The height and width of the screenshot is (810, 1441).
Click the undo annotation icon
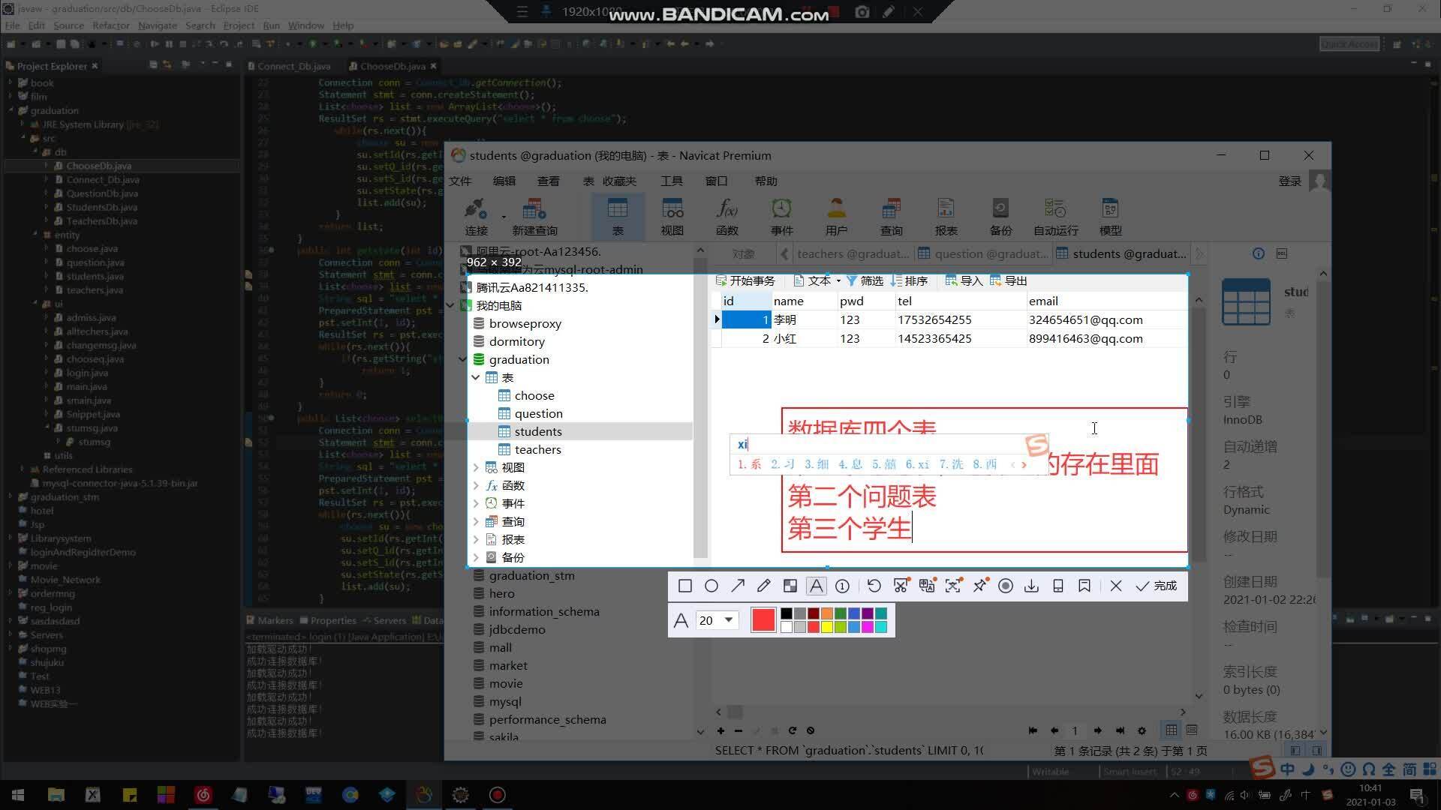click(x=874, y=586)
